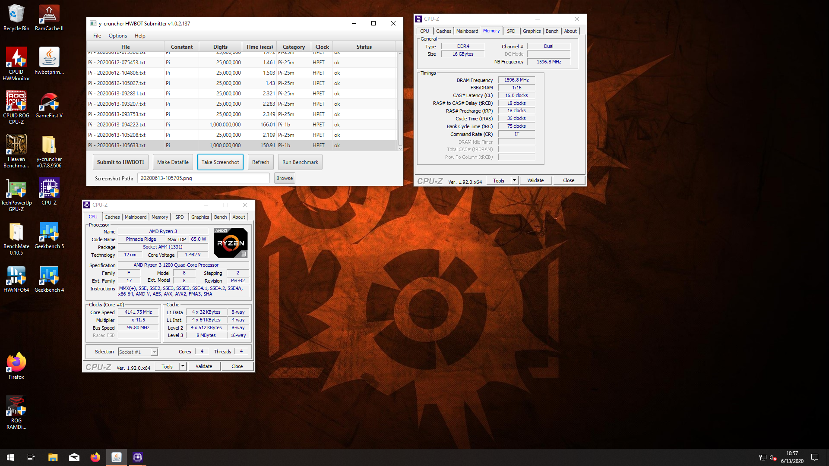Open the Geekbench 4 desktop icon
Viewport: 829px width, 466px height.
pyautogui.click(x=49, y=278)
